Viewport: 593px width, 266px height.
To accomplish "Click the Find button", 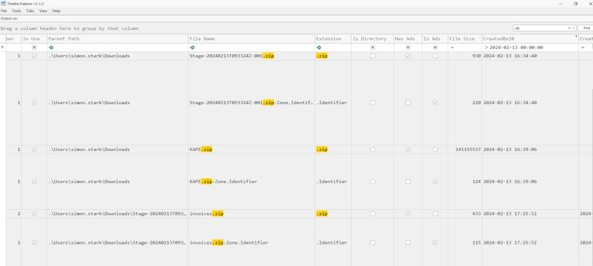I will [x=586, y=28].
